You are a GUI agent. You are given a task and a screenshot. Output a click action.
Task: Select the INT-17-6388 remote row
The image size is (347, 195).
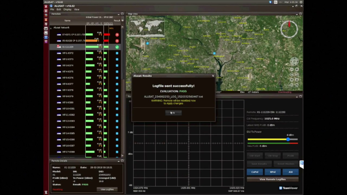pos(85,152)
